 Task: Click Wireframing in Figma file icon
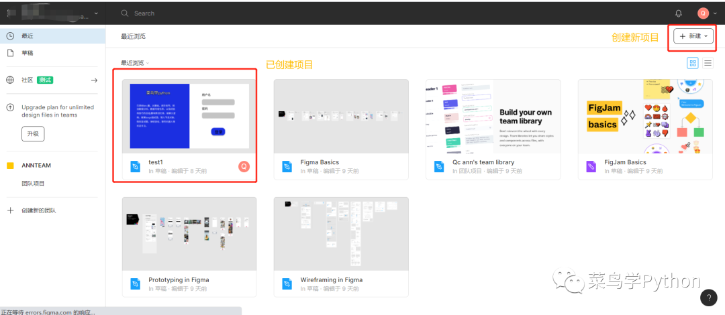pyautogui.click(x=287, y=284)
